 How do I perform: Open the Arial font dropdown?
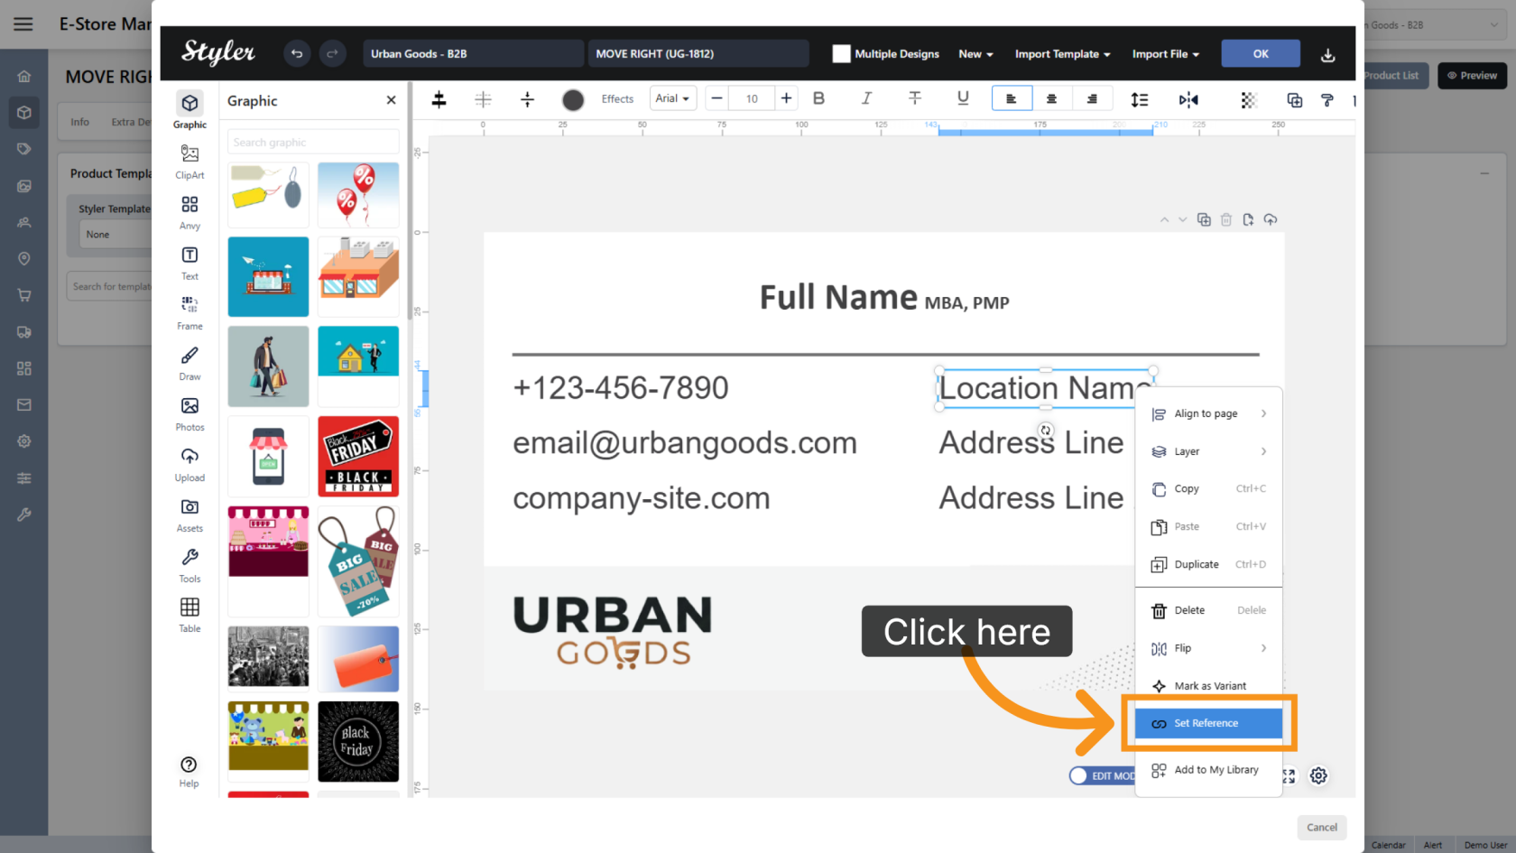point(672,98)
